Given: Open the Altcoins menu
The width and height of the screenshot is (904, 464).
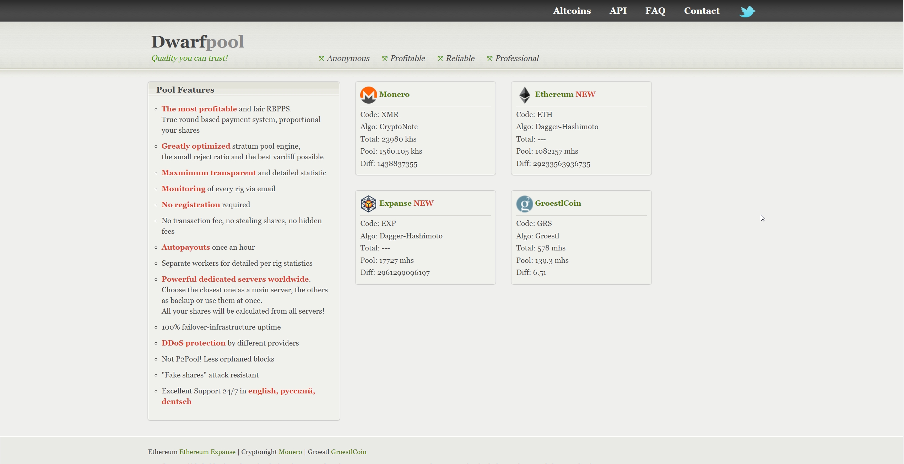Looking at the screenshot, I should tap(572, 11).
